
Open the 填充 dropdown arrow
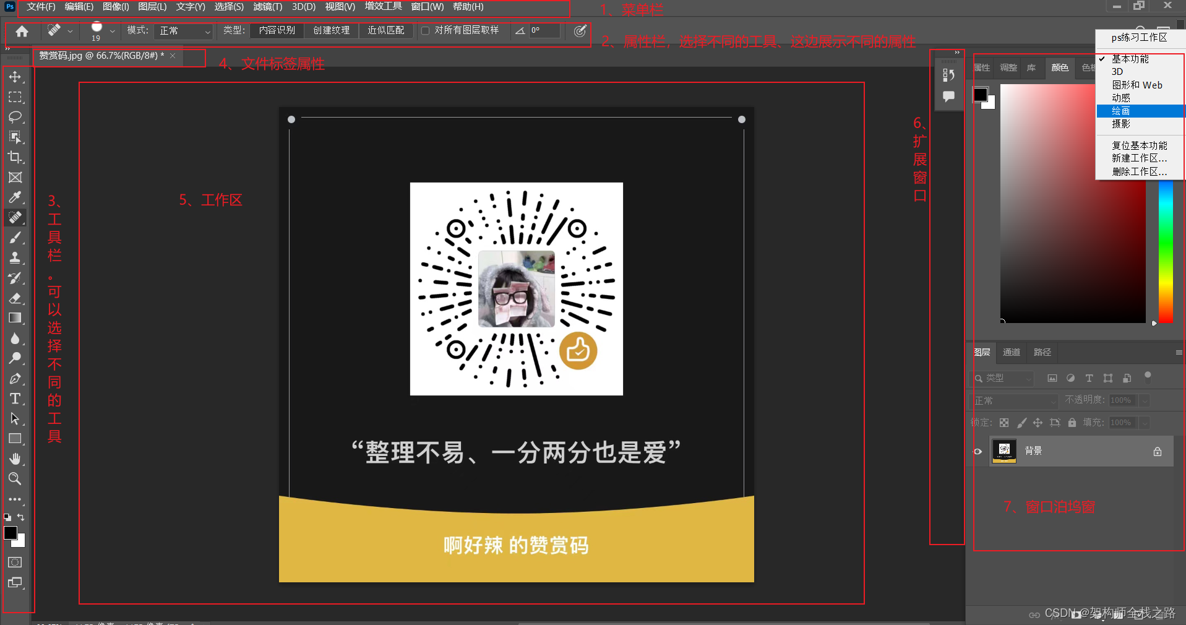point(1145,423)
